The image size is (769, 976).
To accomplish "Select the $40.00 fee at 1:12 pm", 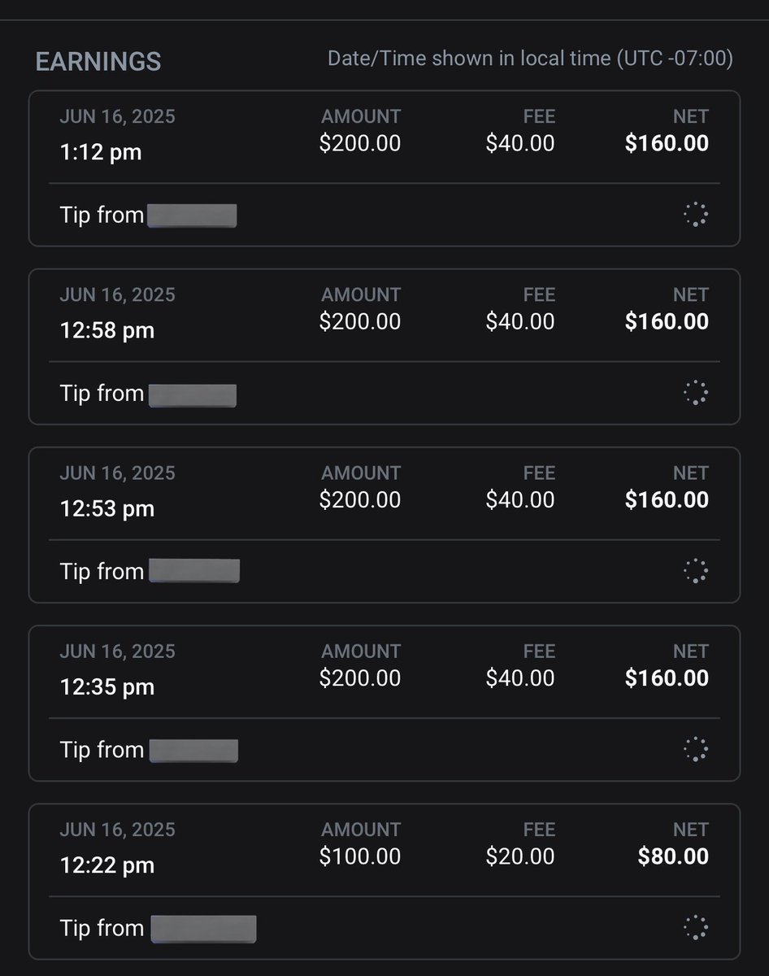I will [x=520, y=143].
